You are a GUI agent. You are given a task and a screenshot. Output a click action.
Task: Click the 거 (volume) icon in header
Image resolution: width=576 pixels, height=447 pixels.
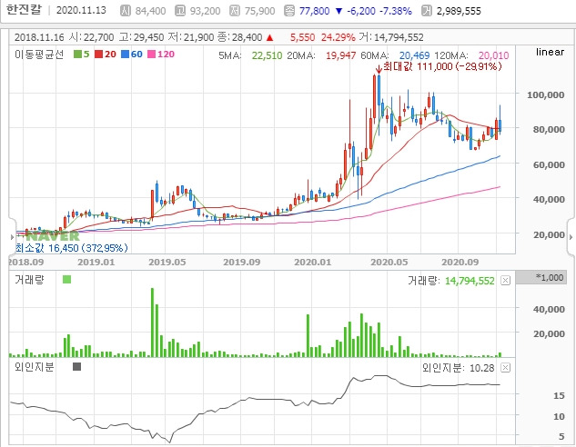(427, 11)
